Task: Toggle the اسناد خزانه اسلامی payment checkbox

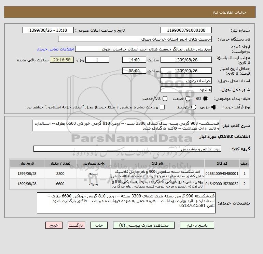Action: (162, 107)
